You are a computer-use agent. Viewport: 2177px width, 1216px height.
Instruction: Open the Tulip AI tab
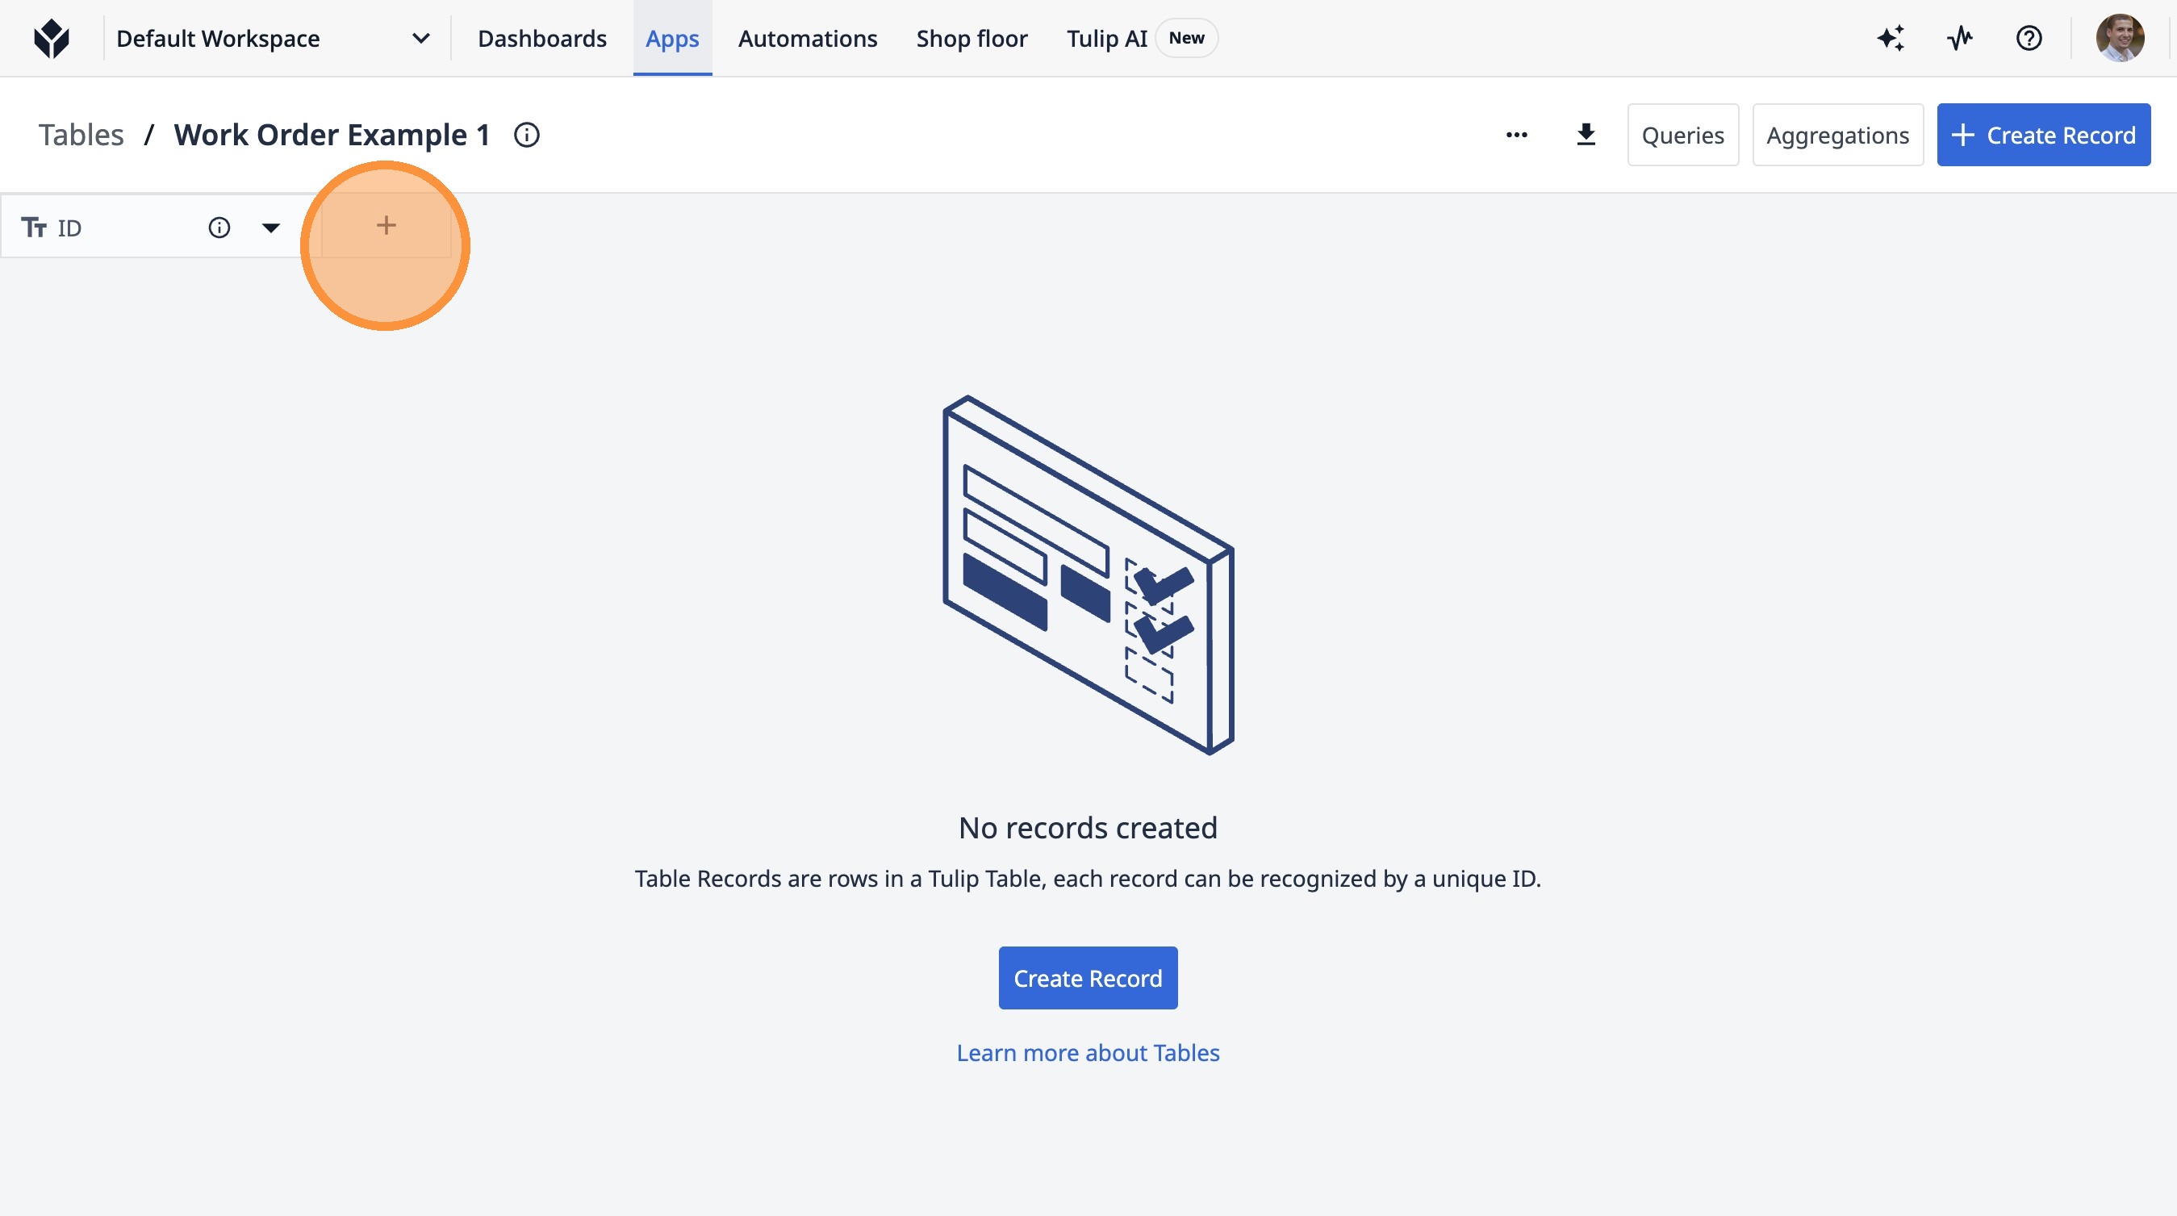(1106, 38)
